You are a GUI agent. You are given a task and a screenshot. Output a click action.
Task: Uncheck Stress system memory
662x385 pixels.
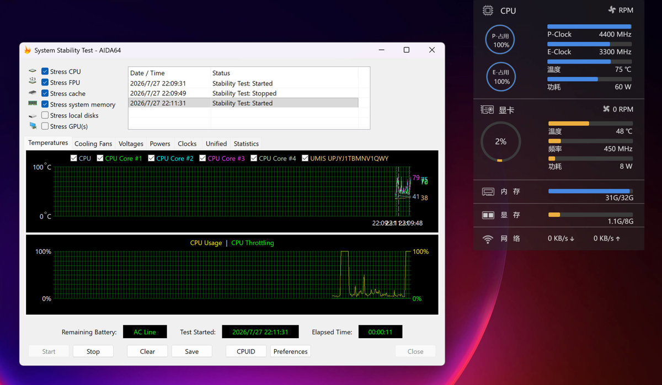45,104
